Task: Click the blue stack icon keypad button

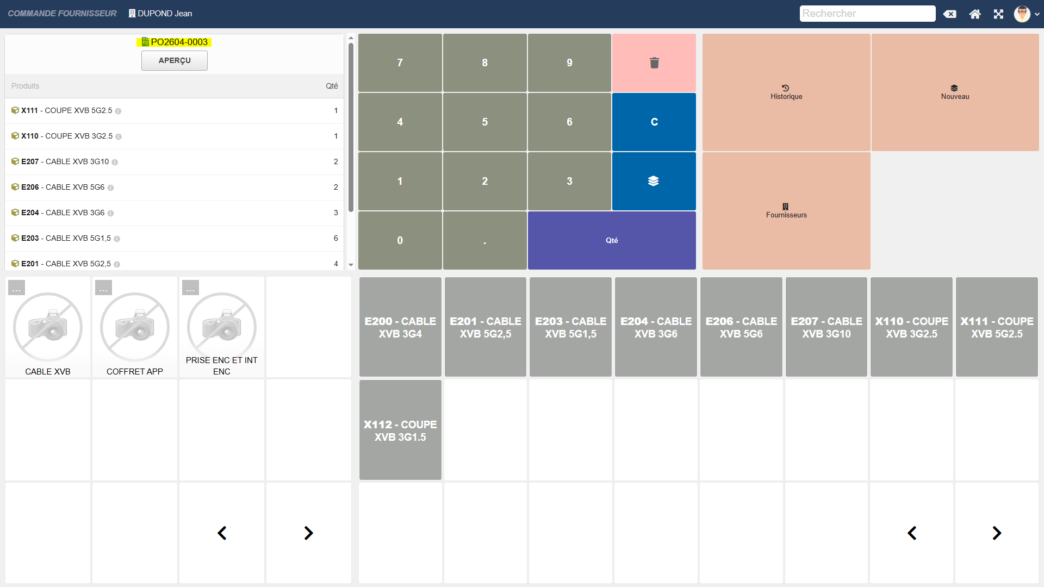Action: [654, 181]
